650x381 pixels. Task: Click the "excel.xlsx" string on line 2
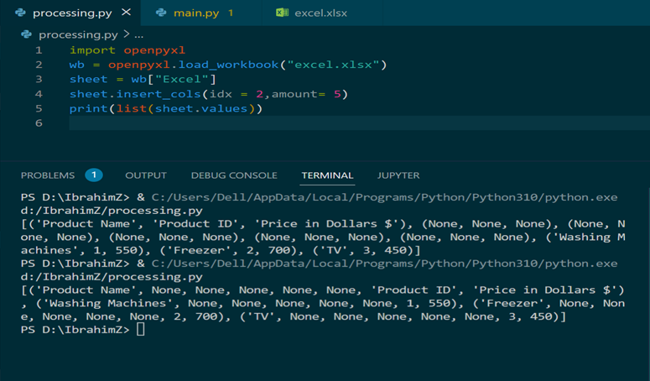tap(333, 65)
